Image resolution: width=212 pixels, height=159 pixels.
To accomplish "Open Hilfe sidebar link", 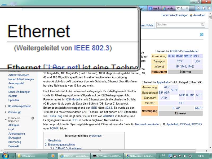I will 11,87.
